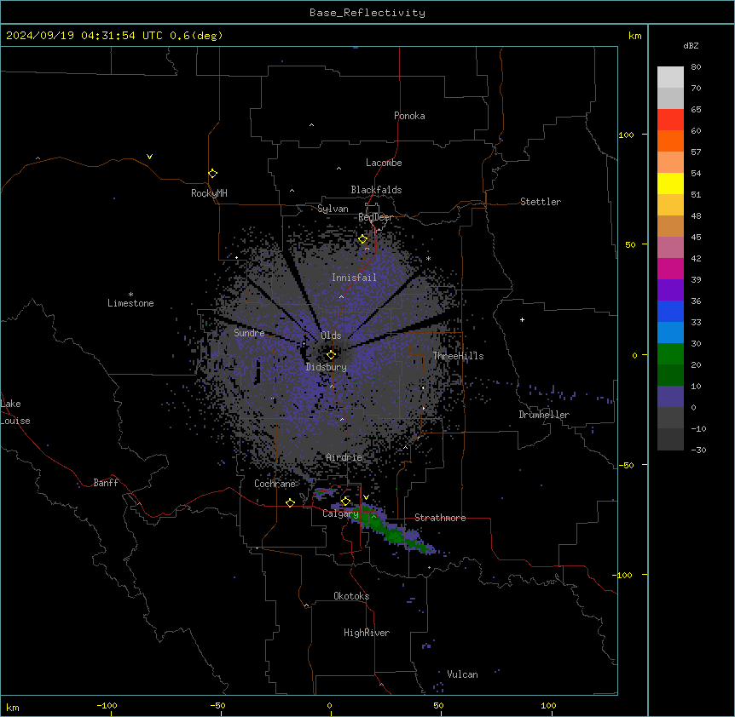
Task: Click the Sundre city label
Action: (249, 333)
